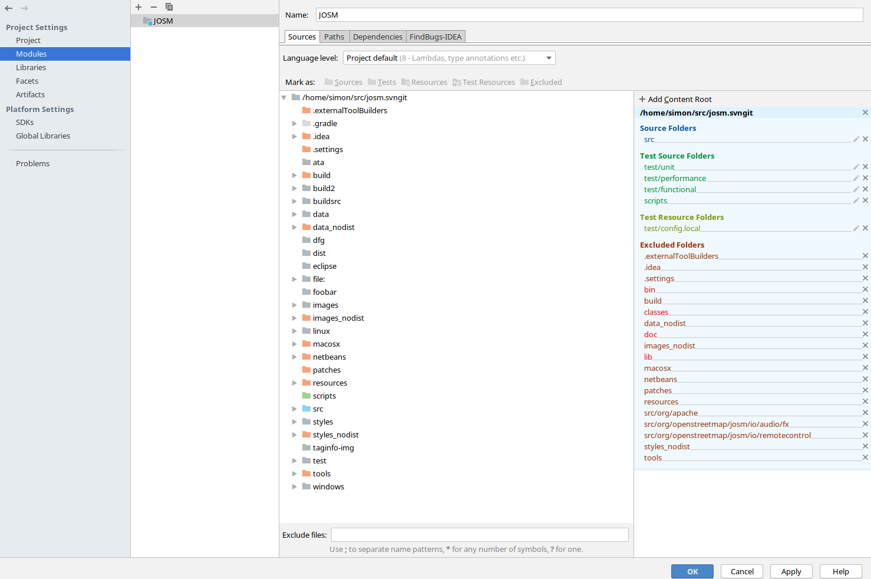Click the Help button
Viewport: 871px width, 579px height.
coord(841,571)
